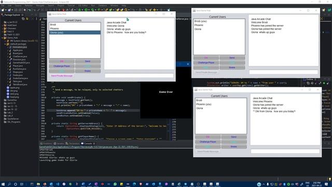The width and height of the screenshot is (332, 187).
Task: Click Send Private Message in Gloria's window
Action: (x=62, y=76)
